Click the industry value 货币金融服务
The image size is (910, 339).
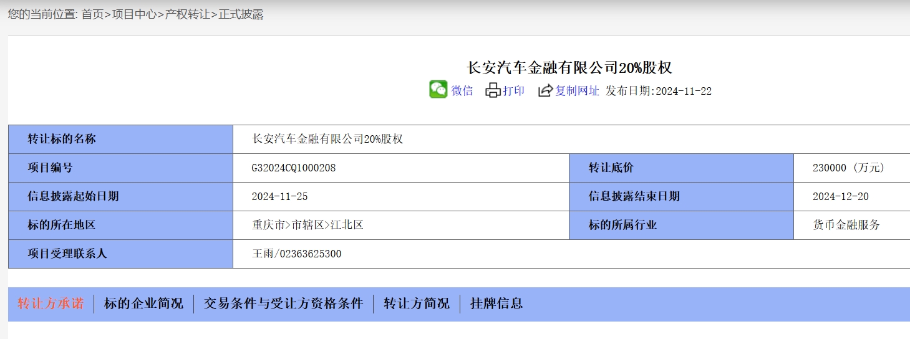846,225
